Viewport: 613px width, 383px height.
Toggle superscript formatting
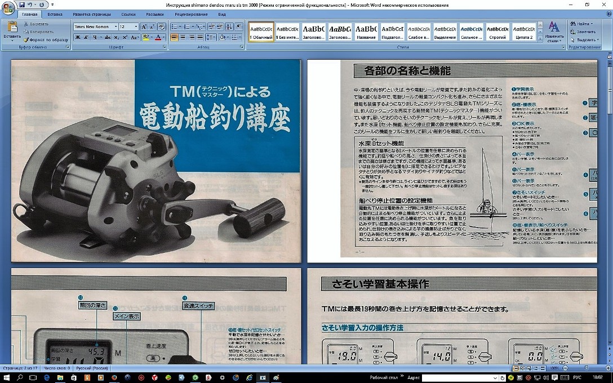(x=125, y=38)
